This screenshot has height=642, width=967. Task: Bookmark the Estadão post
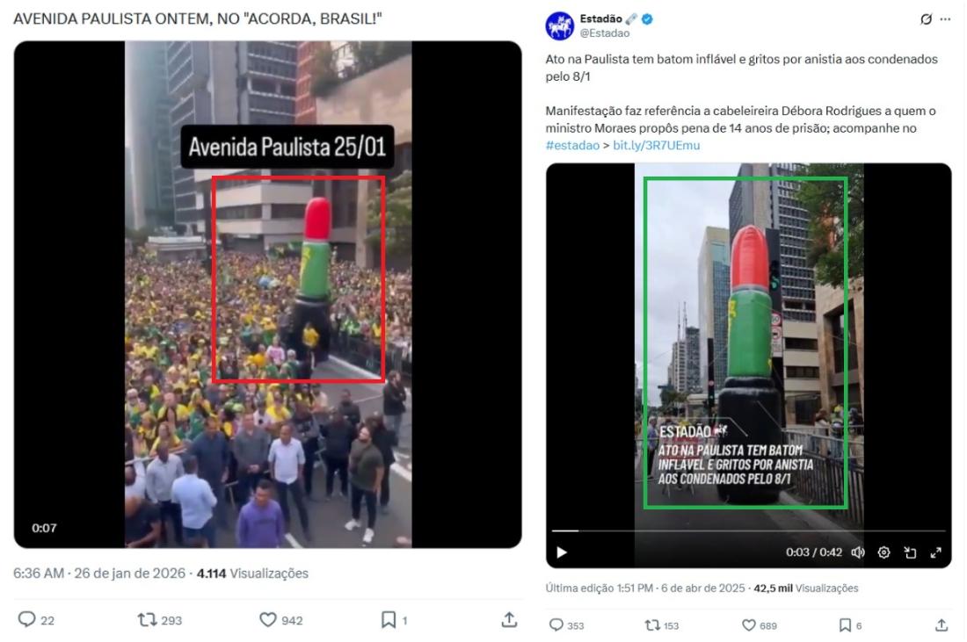click(845, 624)
